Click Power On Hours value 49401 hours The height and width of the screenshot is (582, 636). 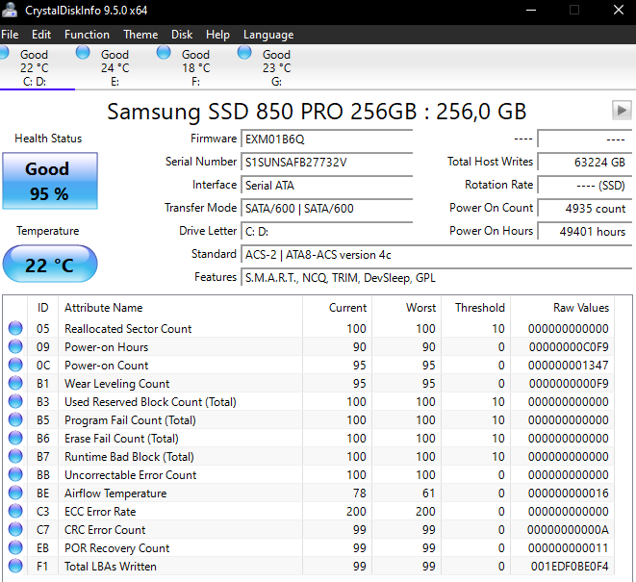pyautogui.click(x=584, y=232)
